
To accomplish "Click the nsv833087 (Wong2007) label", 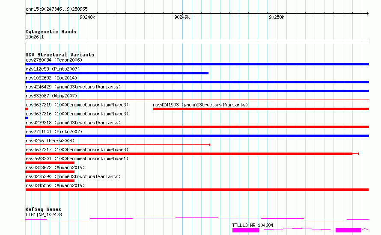I will [x=51, y=96].
